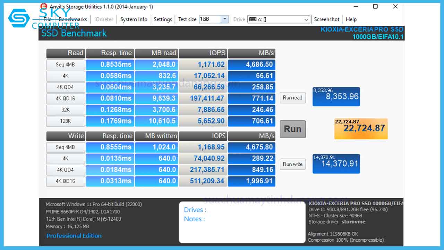Click the drive icon in Drive selector
The image size is (444, 250).
point(253,19)
